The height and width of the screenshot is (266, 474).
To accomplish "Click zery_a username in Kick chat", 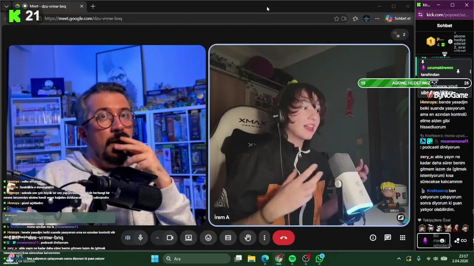I will point(427,157).
